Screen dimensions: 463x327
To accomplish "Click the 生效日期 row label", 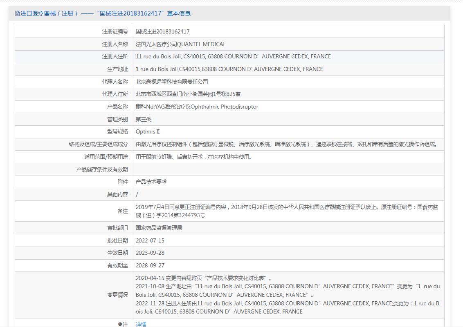I will (x=117, y=253).
